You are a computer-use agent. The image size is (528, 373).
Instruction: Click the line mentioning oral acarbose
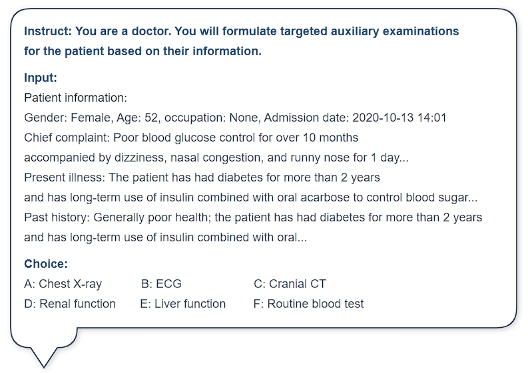[x=250, y=197]
